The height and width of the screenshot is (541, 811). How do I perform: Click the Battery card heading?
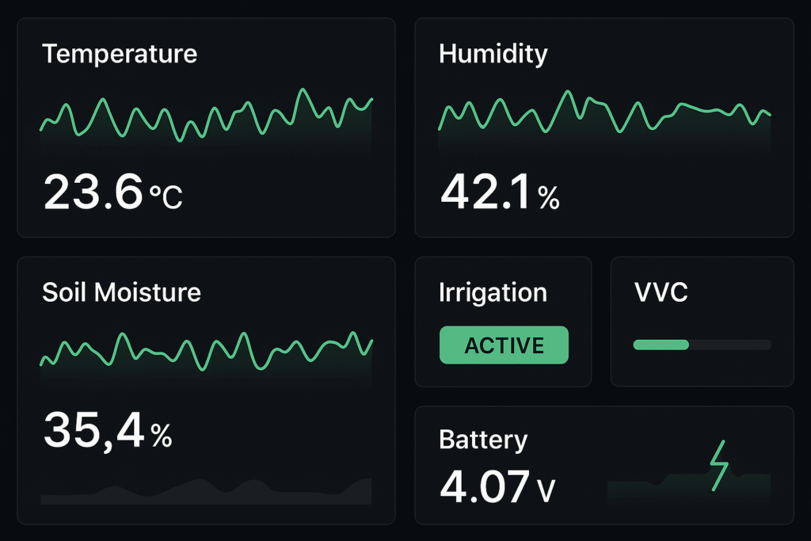(483, 440)
